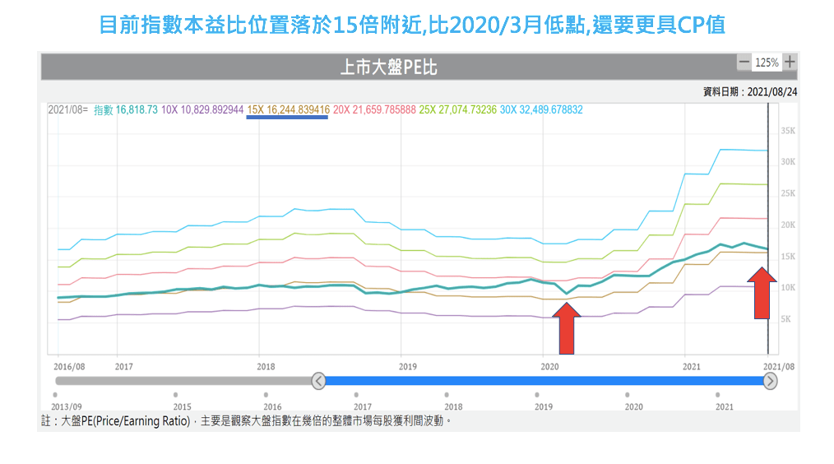Click the right range slider handle

(770, 381)
